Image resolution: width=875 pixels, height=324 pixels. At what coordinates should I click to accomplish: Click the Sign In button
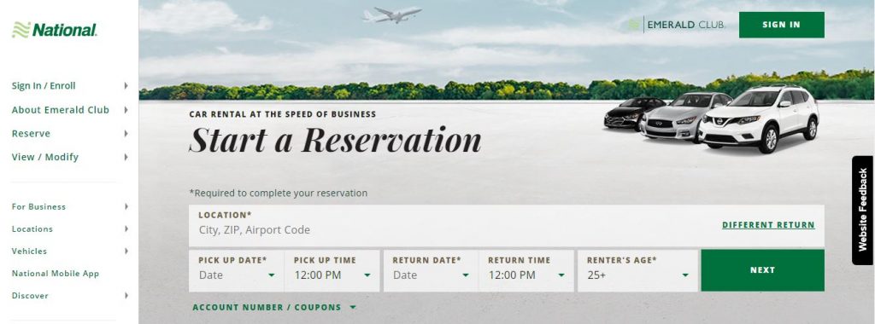781,25
